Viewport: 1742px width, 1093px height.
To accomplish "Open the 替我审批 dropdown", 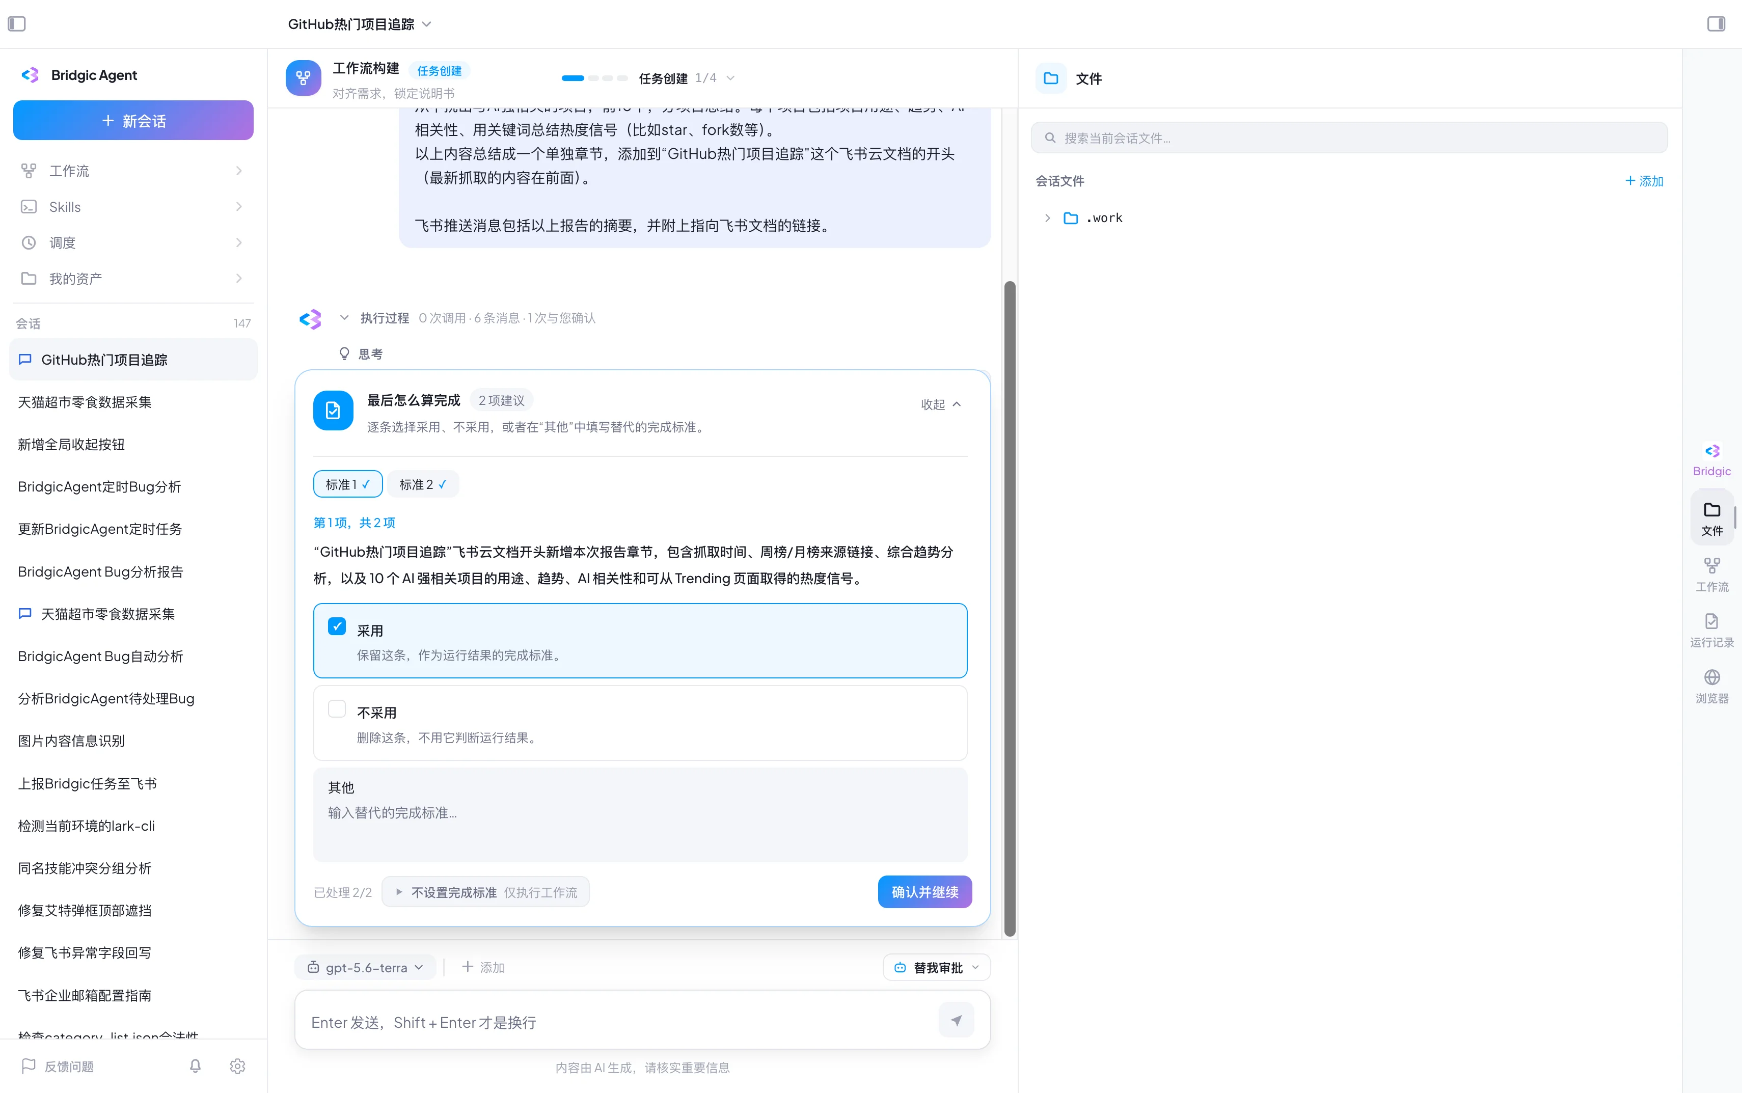I will (x=936, y=967).
